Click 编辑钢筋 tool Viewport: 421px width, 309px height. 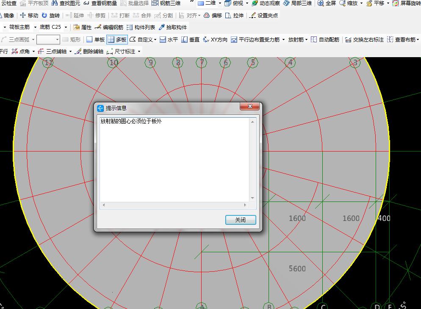pyautogui.click(x=109, y=27)
